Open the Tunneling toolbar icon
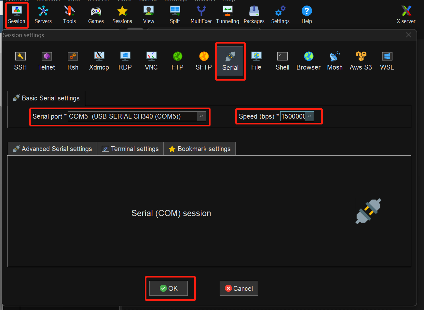 [x=228, y=15]
